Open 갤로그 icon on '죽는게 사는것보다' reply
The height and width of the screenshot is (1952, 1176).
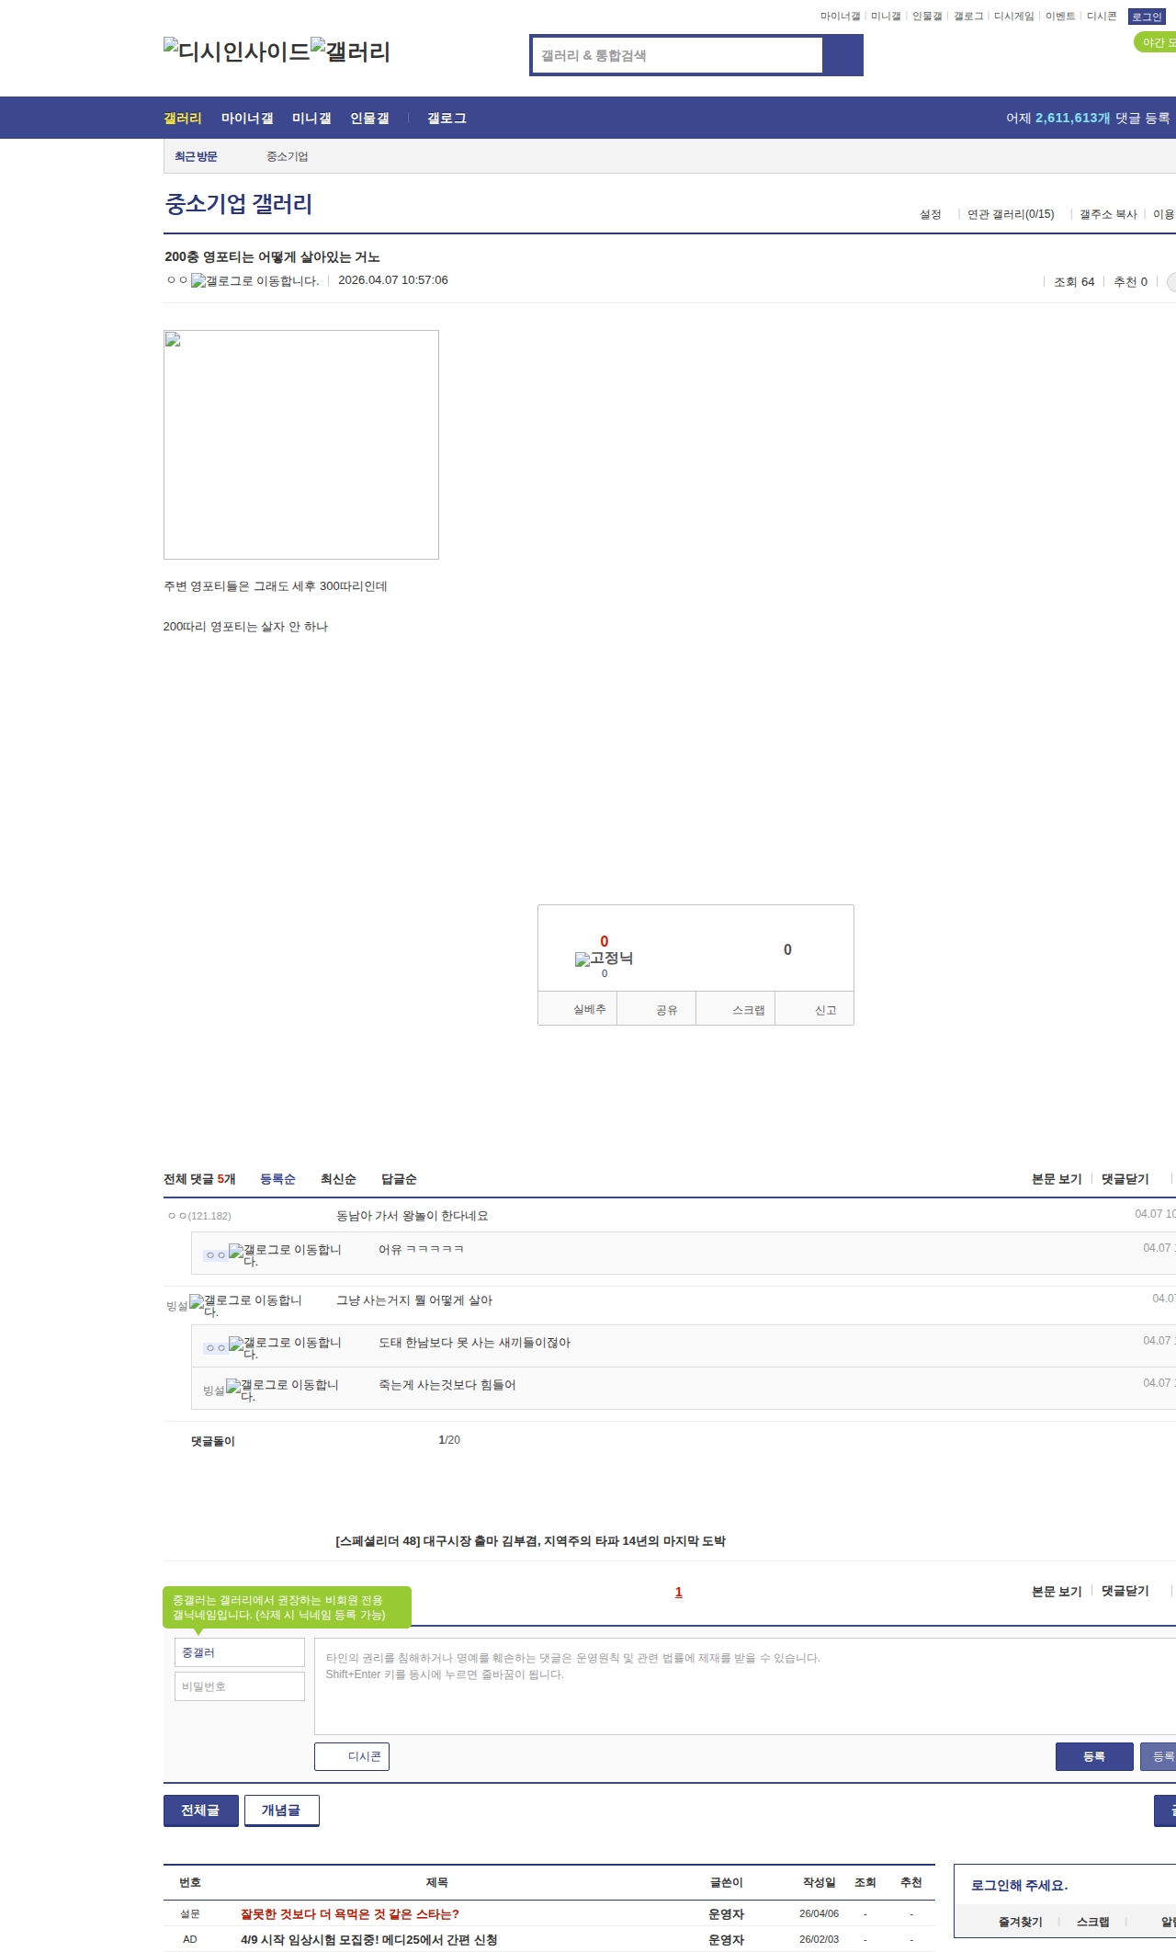click(282, 1390)
